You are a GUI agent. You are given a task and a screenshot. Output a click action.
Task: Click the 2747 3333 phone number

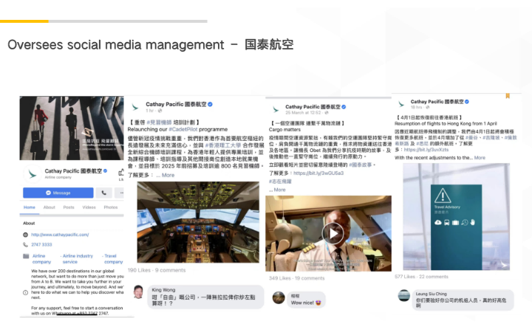(41, 245)
